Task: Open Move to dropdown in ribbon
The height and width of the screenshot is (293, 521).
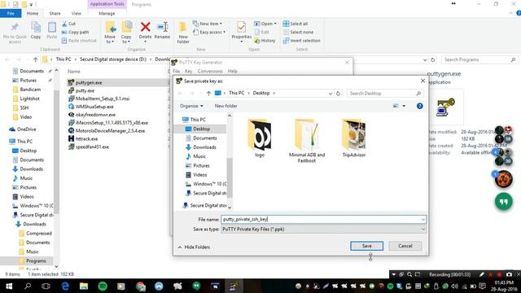Action: 110,40
